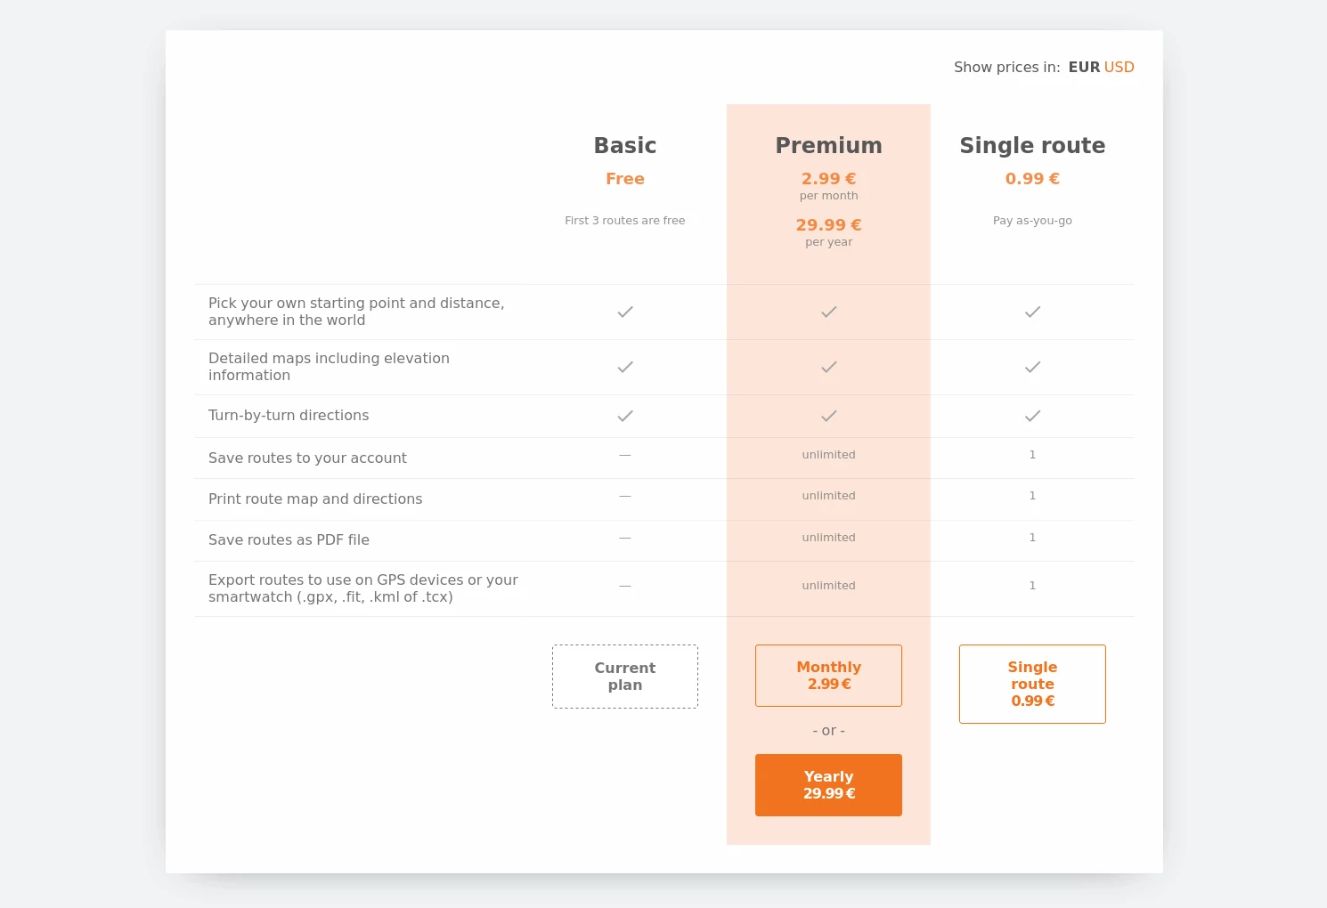Click Single route checkmark for Turn-by-turn directions

coord(1032,416)
